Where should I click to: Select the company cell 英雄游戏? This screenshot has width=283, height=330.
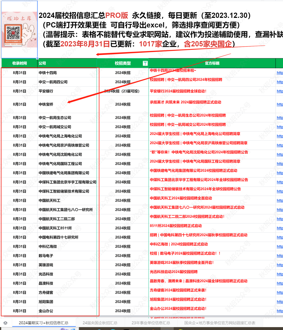(x=67, y=265)
